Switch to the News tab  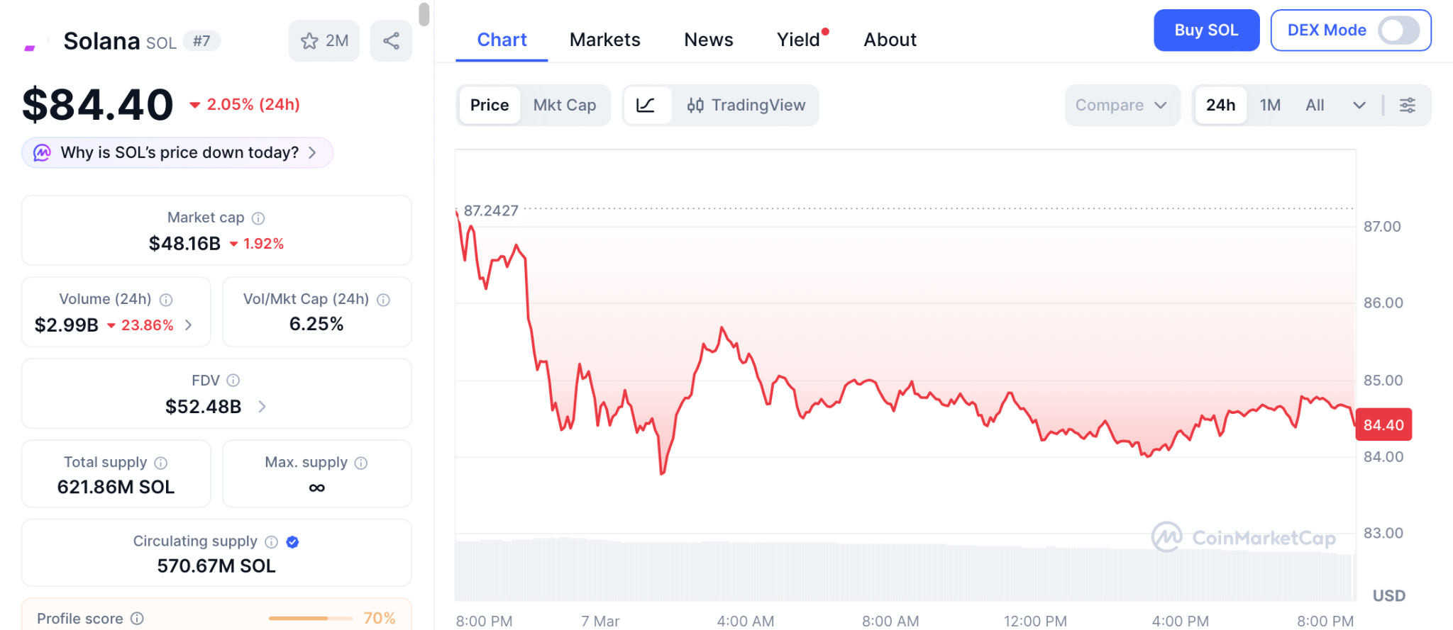[x=708, y=40]
